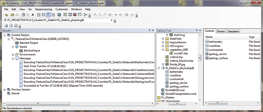
Task: Open the ModelBuilder window icon
Action: [x=86, y=15]
